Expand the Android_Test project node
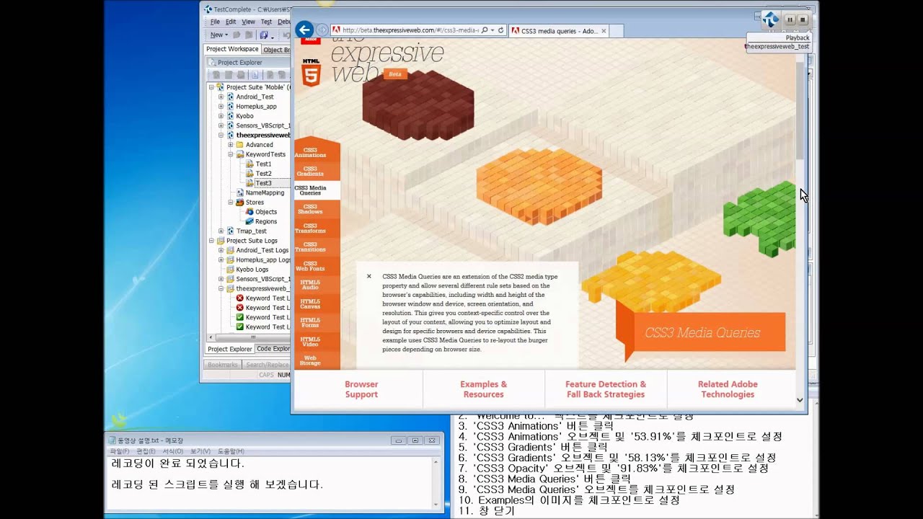This screenshot has height=519, width=923. pyautogui.click(x=221, y=97)
